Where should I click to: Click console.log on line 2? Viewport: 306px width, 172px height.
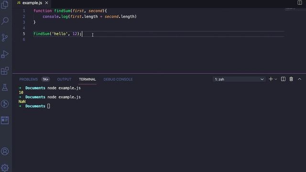tap(55, 17)
